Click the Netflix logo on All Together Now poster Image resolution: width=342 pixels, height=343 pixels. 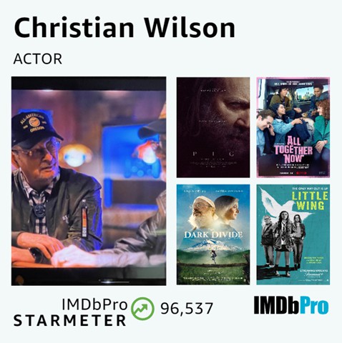pos(301,173)
